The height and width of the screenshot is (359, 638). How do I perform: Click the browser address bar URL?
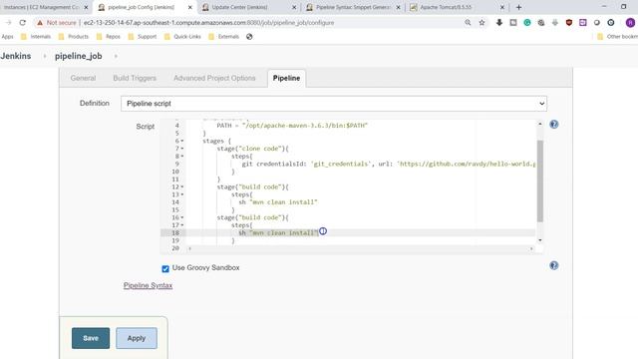tap(208, 23)
